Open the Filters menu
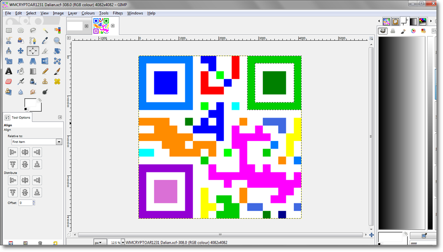Image resolution: width=443 pixels, height=252 pixels. click(118, 13)
